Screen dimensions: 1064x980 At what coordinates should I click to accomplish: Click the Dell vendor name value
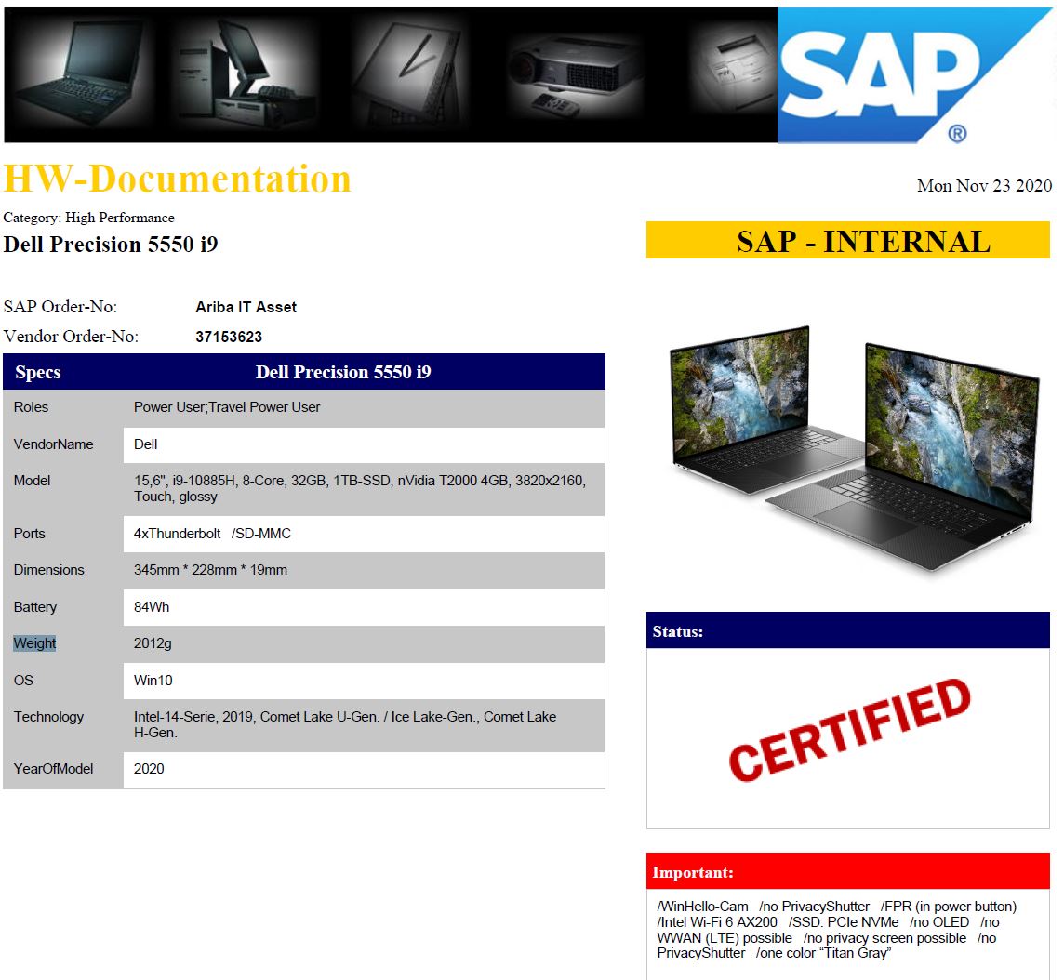point(145,444)
